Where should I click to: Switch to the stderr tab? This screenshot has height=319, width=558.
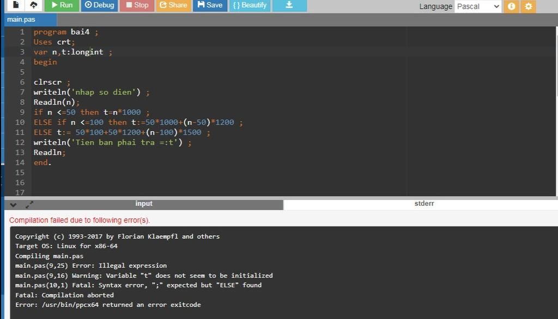click(x=424, y=204)
